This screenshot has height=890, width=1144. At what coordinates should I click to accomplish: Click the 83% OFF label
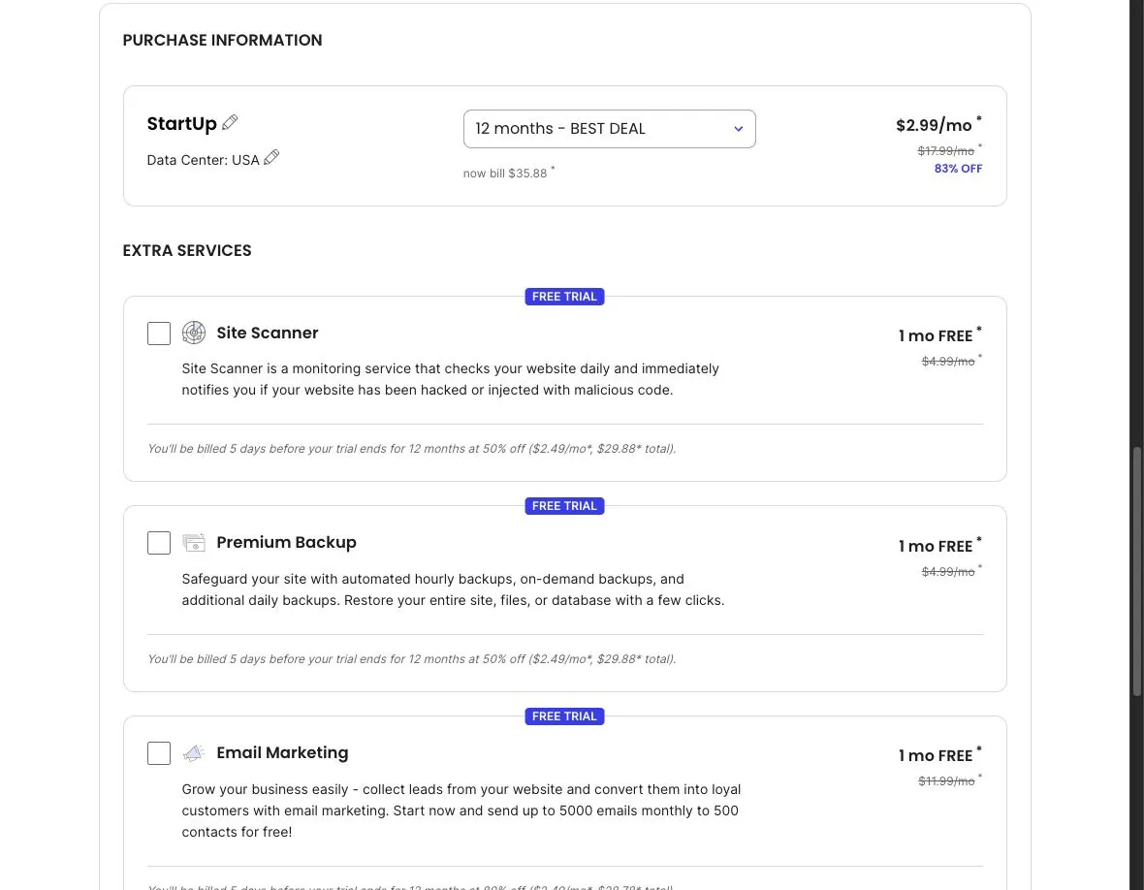point(958,169)
